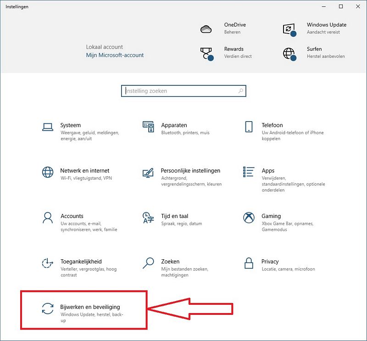Go to Apparaten settings

[174, 125]
